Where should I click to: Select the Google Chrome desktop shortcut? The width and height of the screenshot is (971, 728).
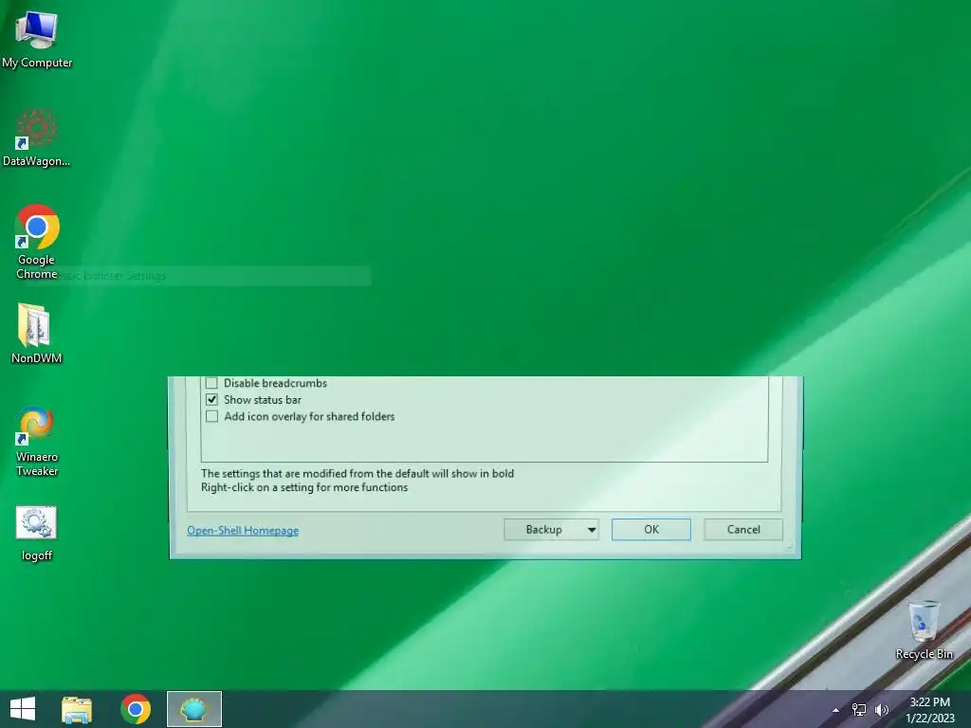tap(37, 242)
